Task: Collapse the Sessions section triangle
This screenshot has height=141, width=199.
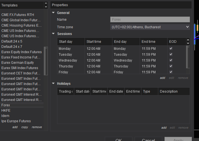Action: [53, 34]
